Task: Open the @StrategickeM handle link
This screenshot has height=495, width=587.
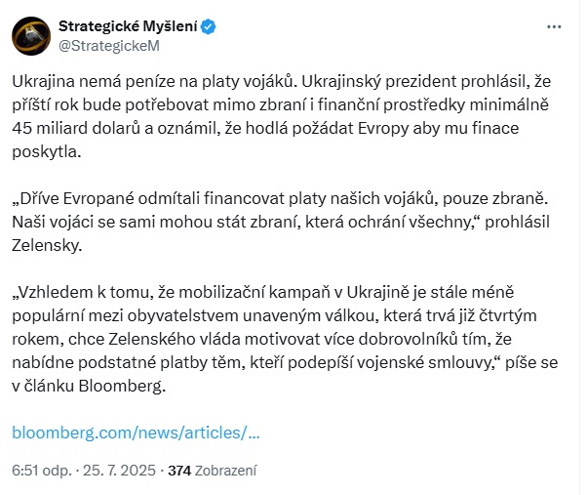Action: click(x=109, y=46)
